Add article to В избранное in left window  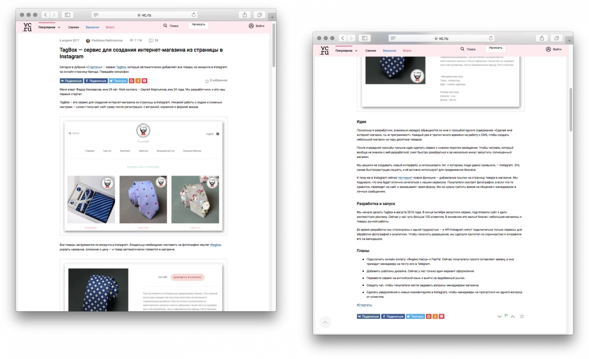[216, 81]
